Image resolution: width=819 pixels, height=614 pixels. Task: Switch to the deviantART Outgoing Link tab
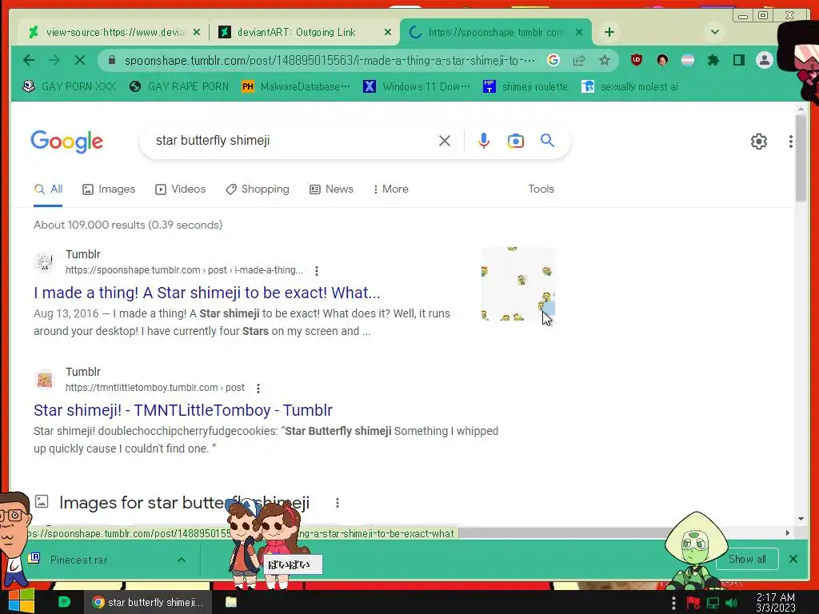pyautogui.click(x=305, y=32)
